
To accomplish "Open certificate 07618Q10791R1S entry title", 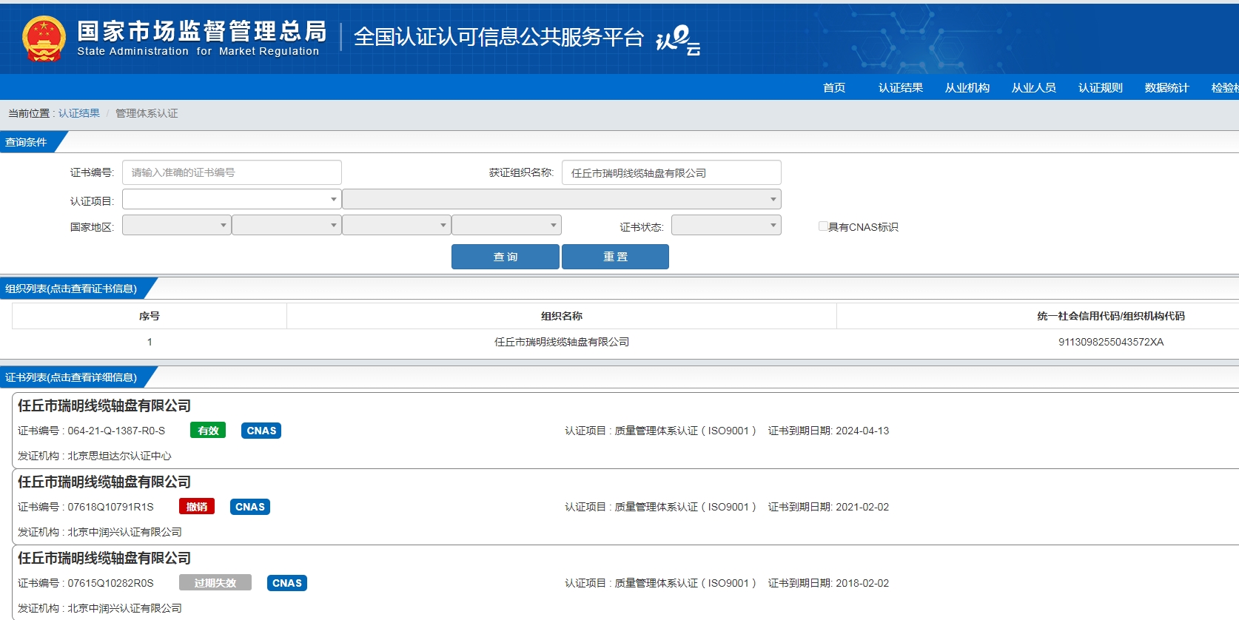I will pyautogui.click(x=104, y=482).
